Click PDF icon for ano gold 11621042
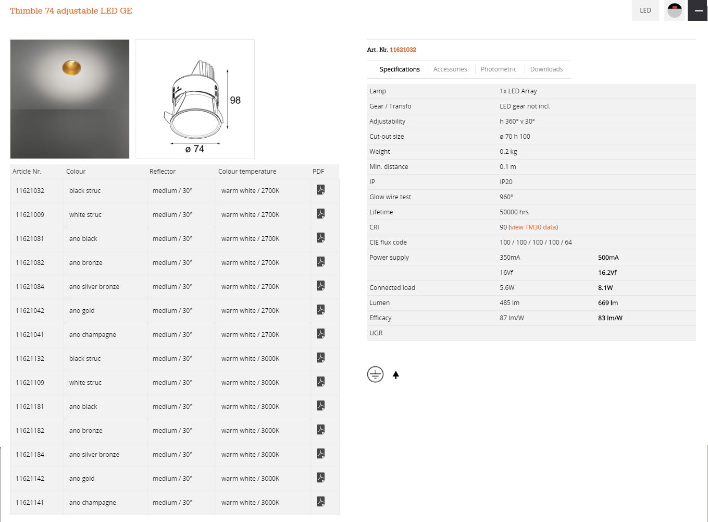The image size is (708, 522). click(320, 310)
